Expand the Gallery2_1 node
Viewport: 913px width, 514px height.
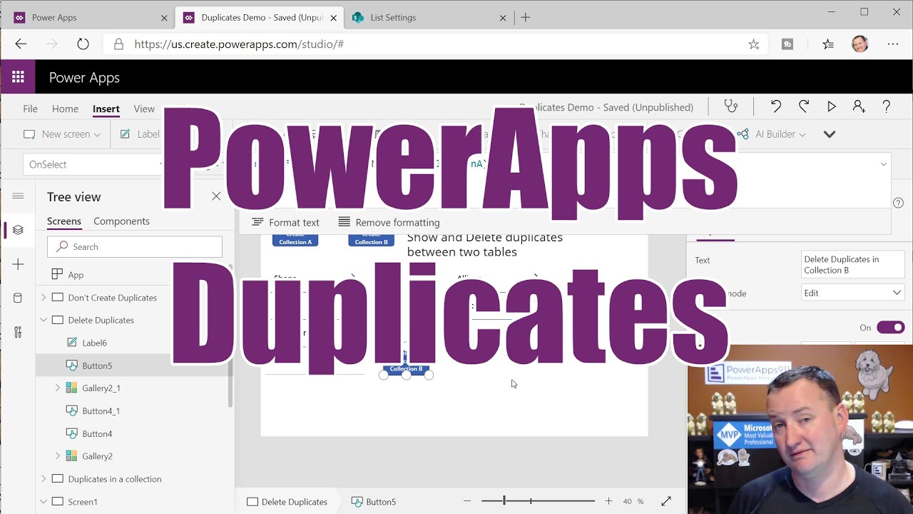click(x=58, y=388)
